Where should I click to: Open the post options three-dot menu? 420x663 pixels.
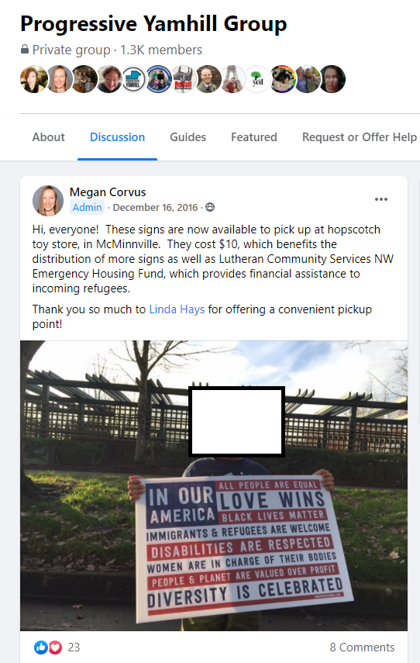[x=381, y=199]
